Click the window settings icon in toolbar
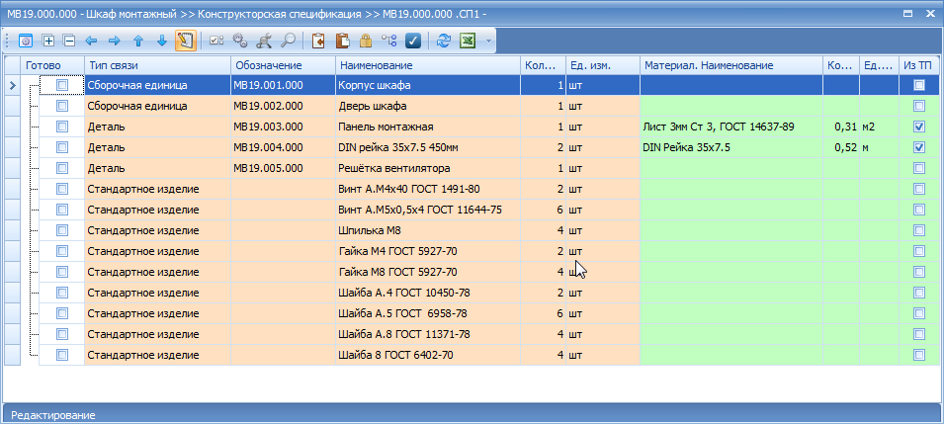This screenshot has width=944, height=424. (26, 41)
